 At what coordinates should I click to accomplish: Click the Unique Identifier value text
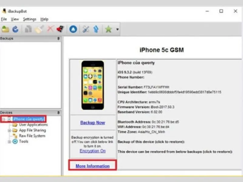click(x=184, y=92)
